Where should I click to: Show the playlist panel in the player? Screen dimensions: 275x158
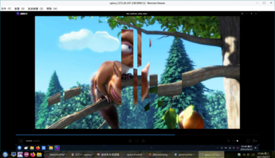point(254,141)
